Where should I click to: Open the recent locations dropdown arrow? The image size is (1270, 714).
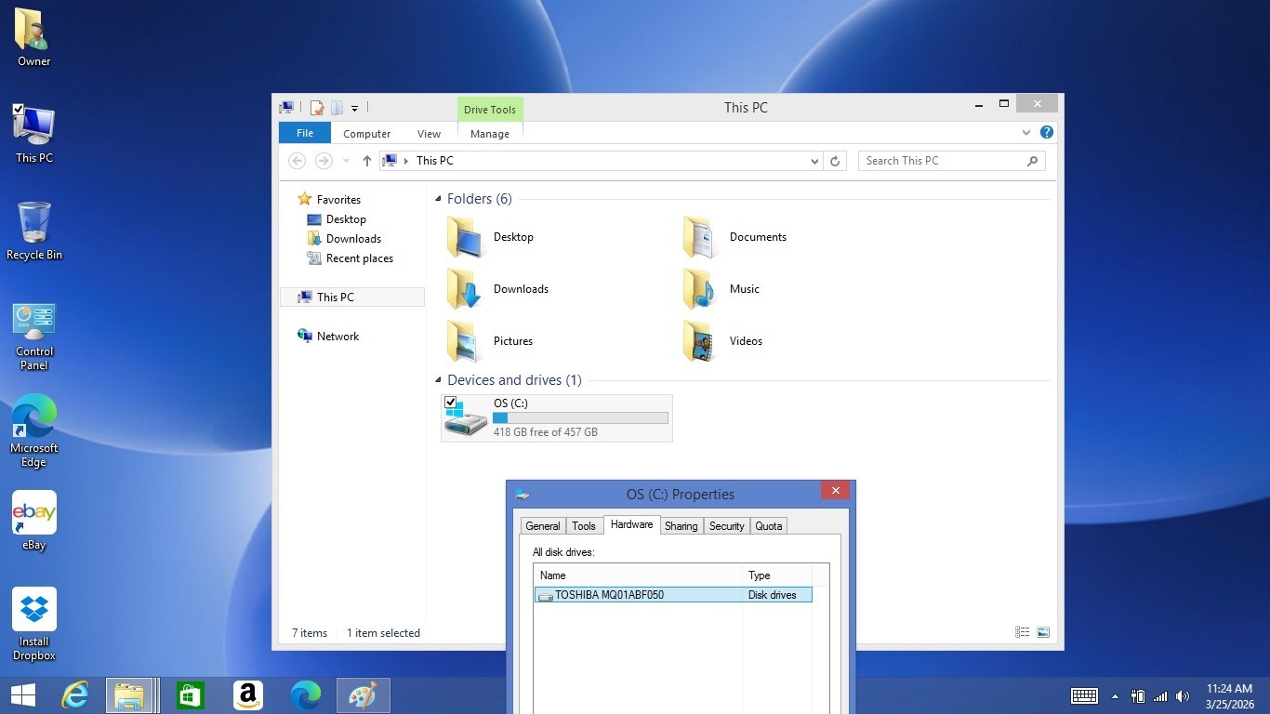click(x=346, y=161)
